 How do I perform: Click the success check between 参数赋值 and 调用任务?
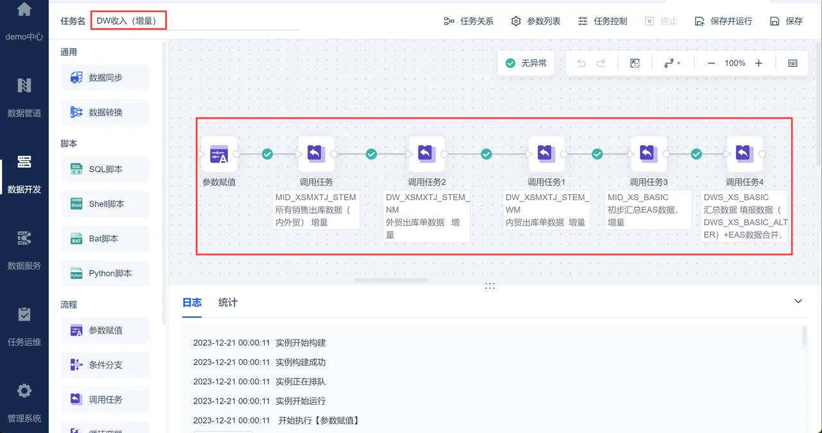[268, 154]
